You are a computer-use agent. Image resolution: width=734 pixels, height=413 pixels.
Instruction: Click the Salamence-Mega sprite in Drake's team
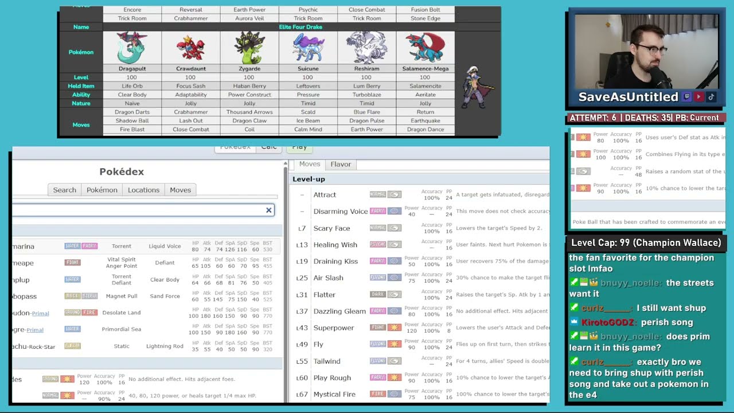click(x=425, y=48)
